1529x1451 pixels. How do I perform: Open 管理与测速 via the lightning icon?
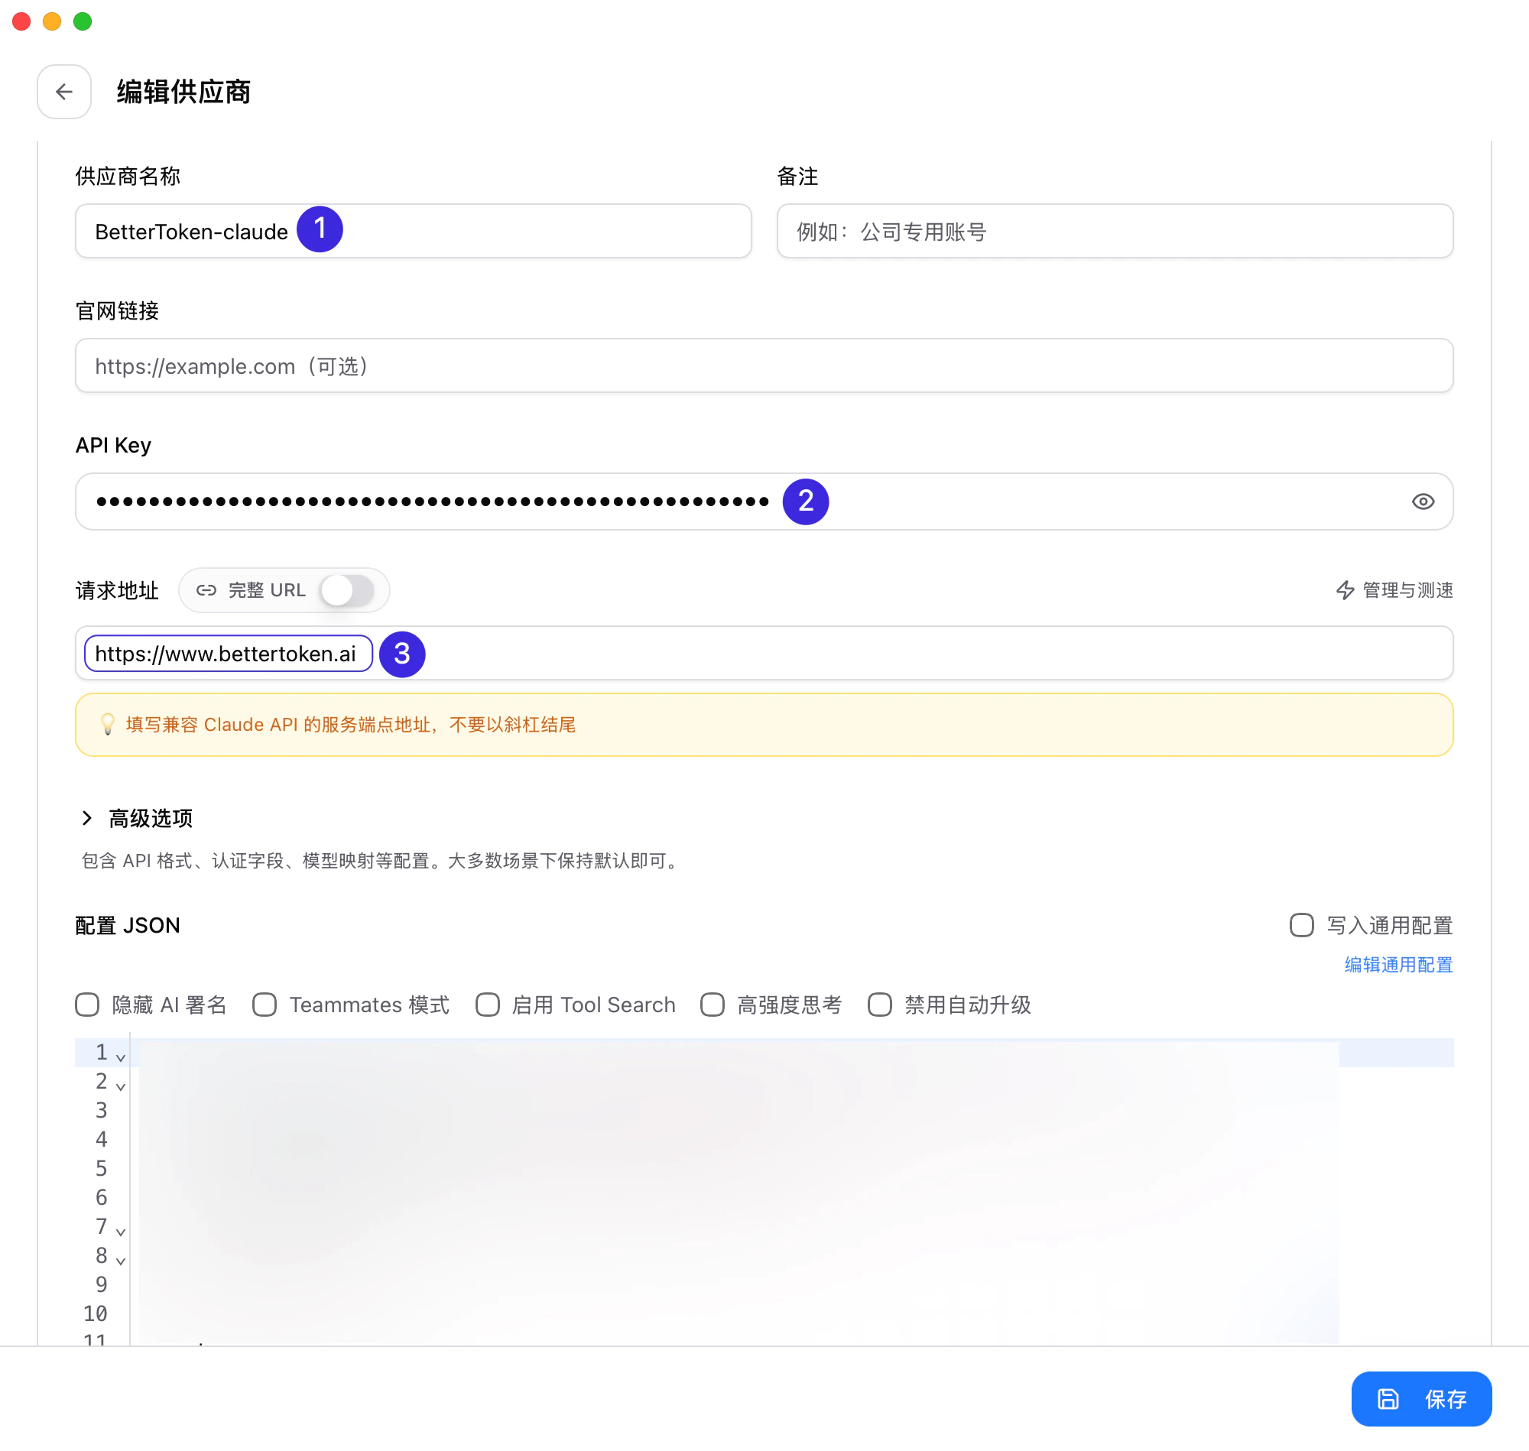[x=1346, y=590]
